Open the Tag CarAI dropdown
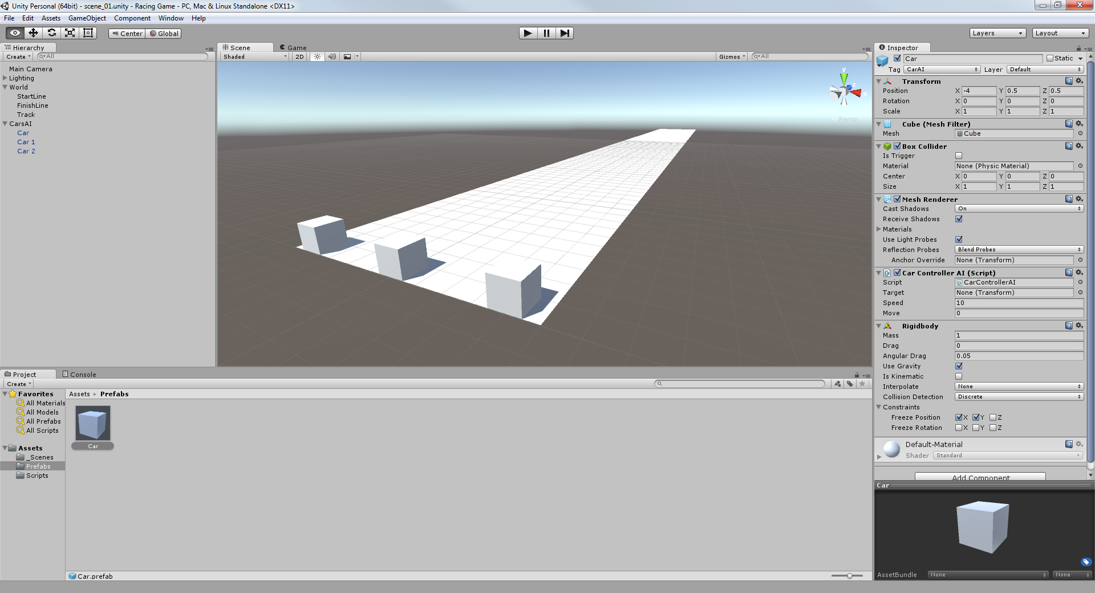 pos(942,70)
